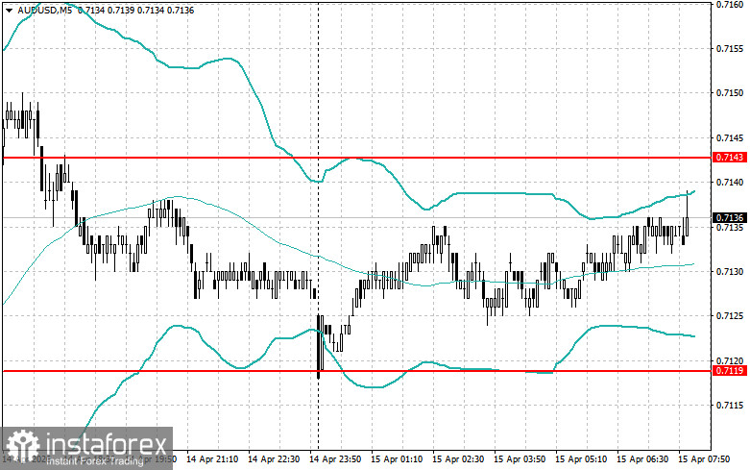Click the 14 Apr 23:50 time label
Screen dimensions: 750x470
[335, 459]
